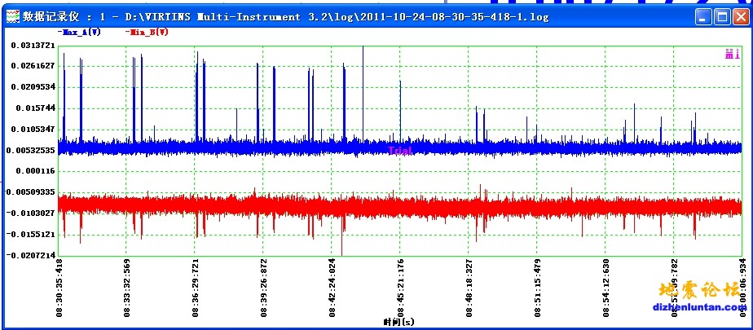Click the blue Max_A(V) legend label
Image resolution: width=753 pixels, height=330 pixels.
[x=79, y=32]
